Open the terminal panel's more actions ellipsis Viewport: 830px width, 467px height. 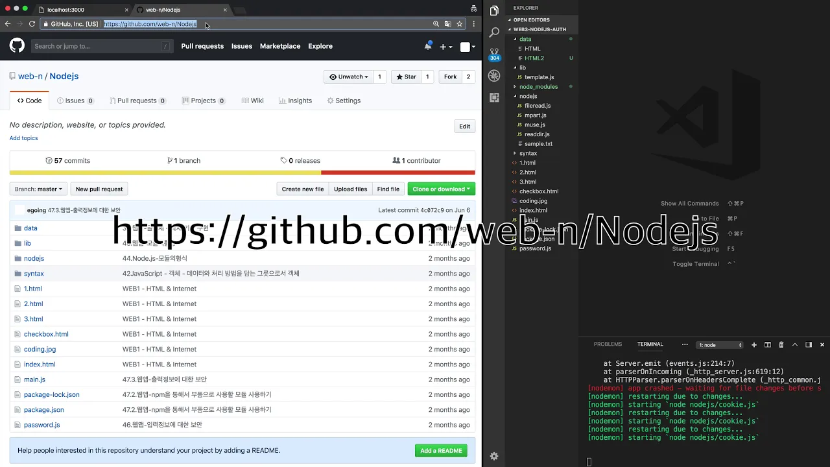[x=685, y=344]
